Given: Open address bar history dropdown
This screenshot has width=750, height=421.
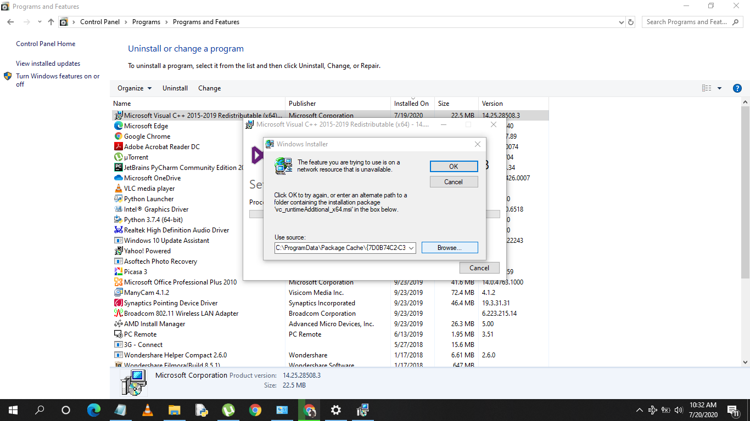Looking at the screenshot, I should point(622,22).
